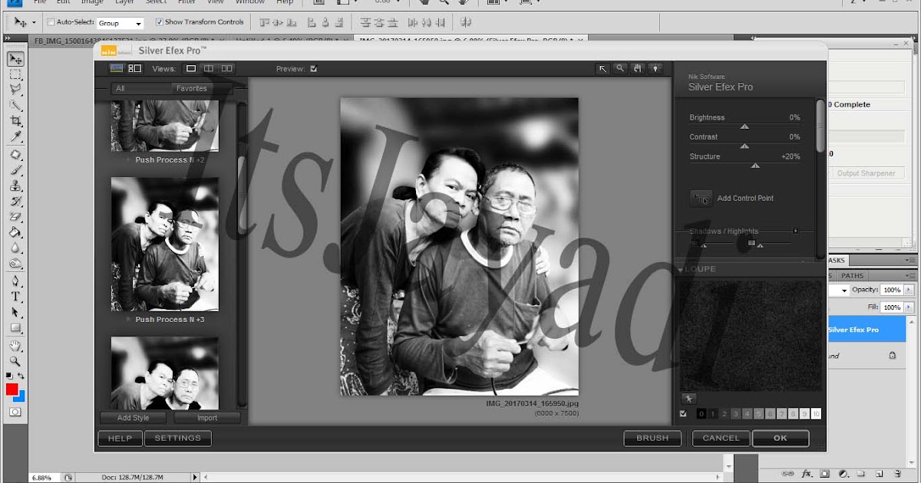Image resolution: width=921 pixels, height=483 pixels.
Task: Select the Eraser tool
Action: (x=15, y=217)
